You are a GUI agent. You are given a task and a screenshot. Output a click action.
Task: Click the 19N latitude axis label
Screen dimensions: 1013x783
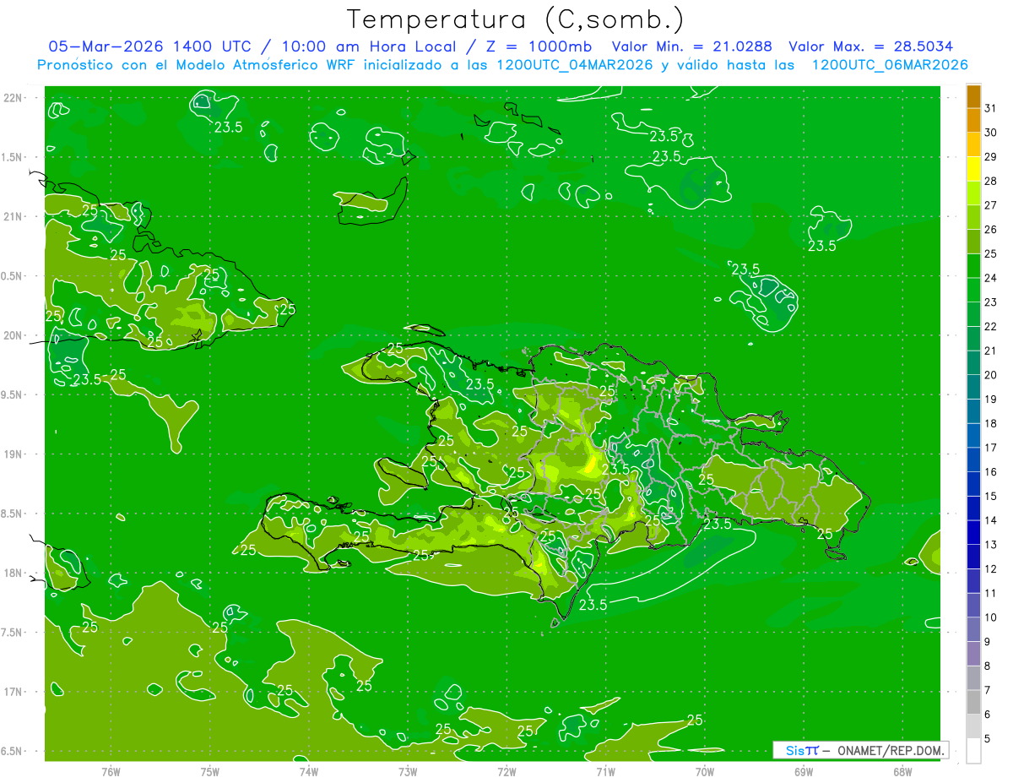point(14,454)
